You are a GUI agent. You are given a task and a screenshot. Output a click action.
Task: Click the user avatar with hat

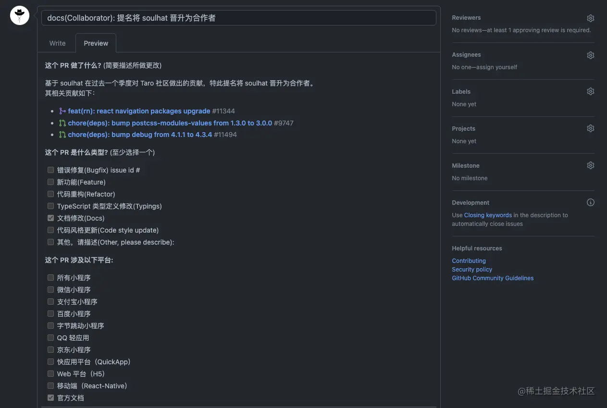tap(20, 15)
